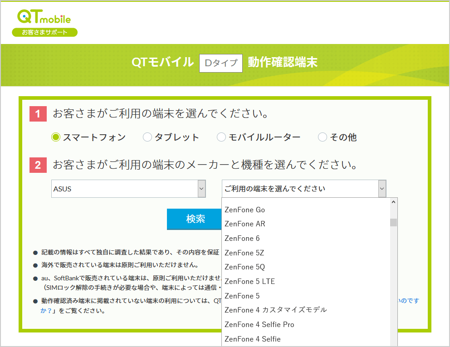Pick ZenFone AR from the list
The height and width of the screenshot is (347, 450).
click(x=306, y=224)
